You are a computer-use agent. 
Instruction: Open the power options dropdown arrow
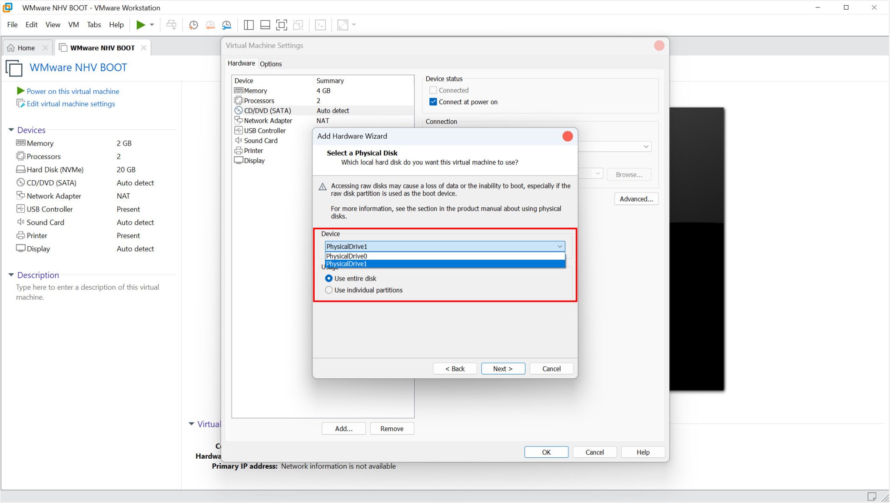click(153, 25)
